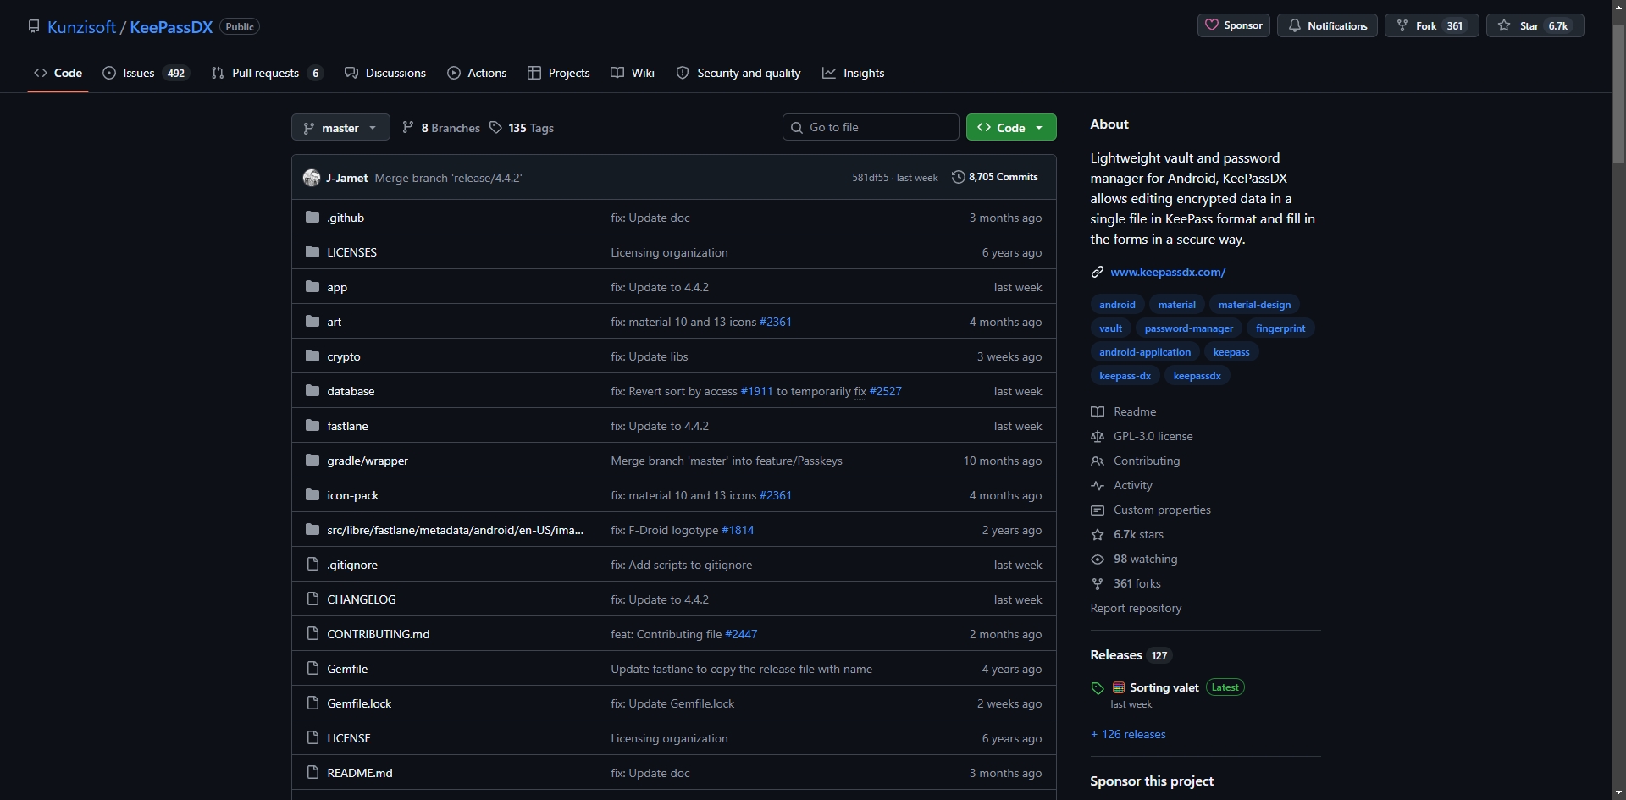Click J-Jamet's avatar in the commit bar
The image size is (1626, 800).
311,178
